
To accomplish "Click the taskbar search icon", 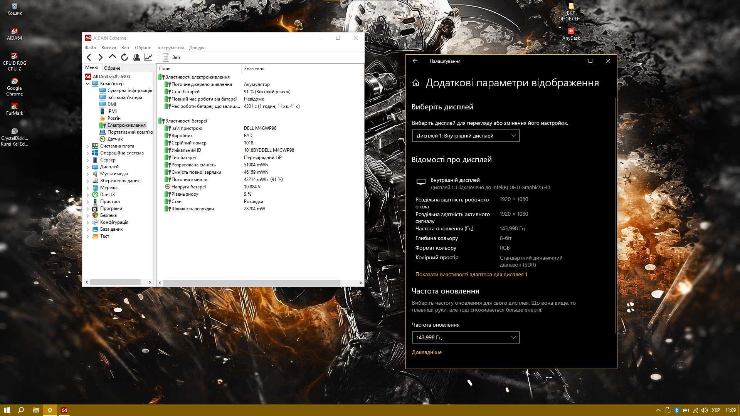I will pos(21,410).
